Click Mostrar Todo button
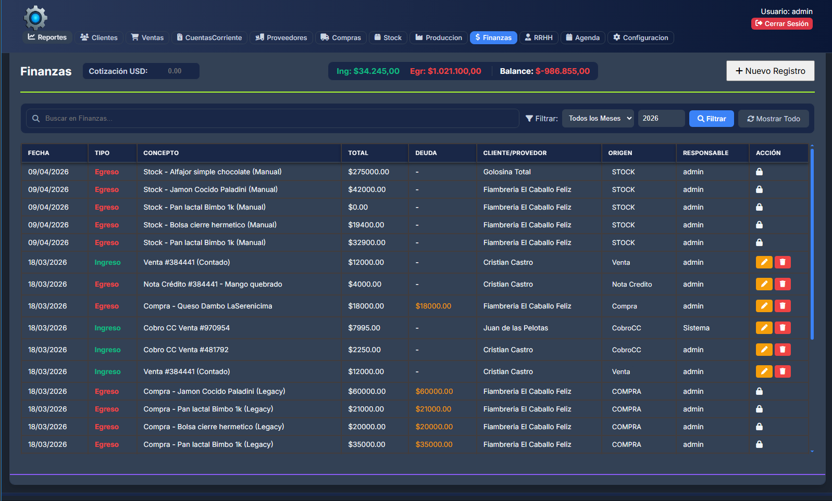Screen dimensions: 832x501 click(774, 119)
